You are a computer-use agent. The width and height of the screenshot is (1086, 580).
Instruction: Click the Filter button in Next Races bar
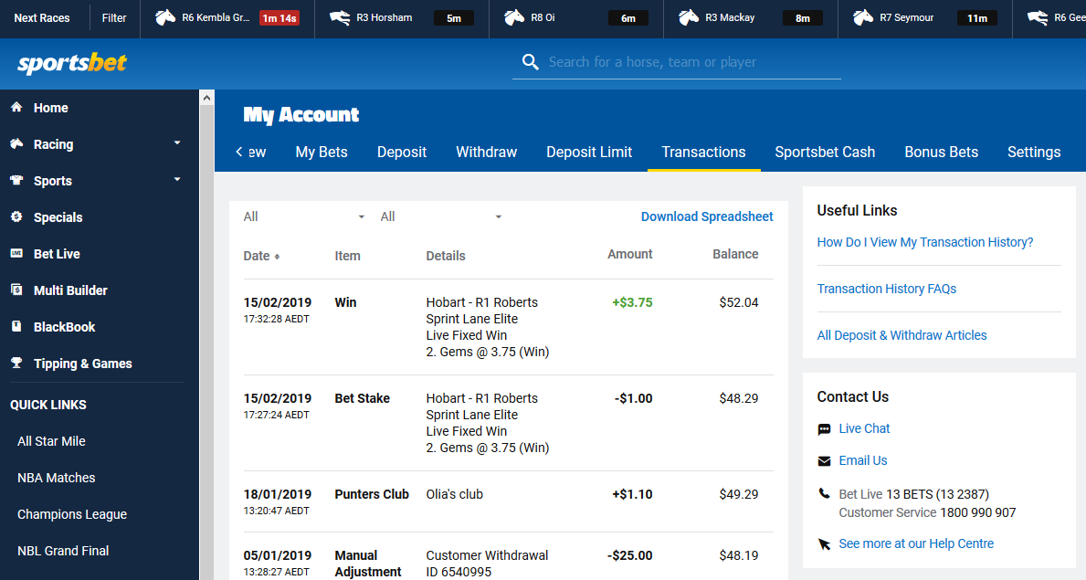pos(114,18)
